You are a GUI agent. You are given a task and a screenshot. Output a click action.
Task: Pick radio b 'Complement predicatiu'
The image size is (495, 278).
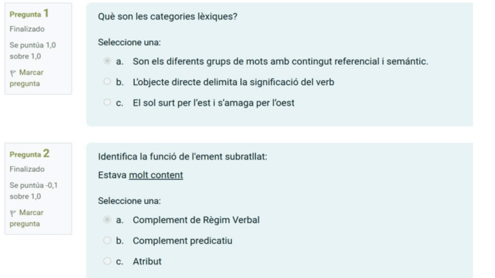coord(107,241)
